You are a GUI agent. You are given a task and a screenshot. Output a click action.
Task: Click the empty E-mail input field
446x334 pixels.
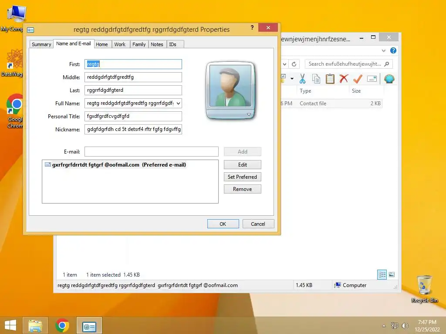pyautogui.click(x=152, y=152)
